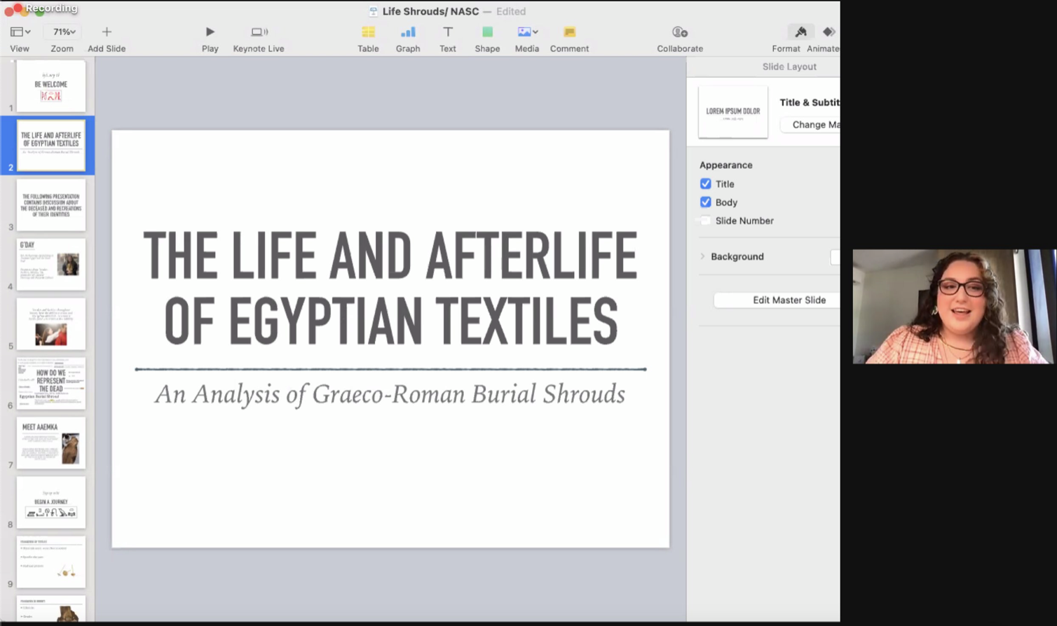Open the View dropdown menu

tap(20, 32)
